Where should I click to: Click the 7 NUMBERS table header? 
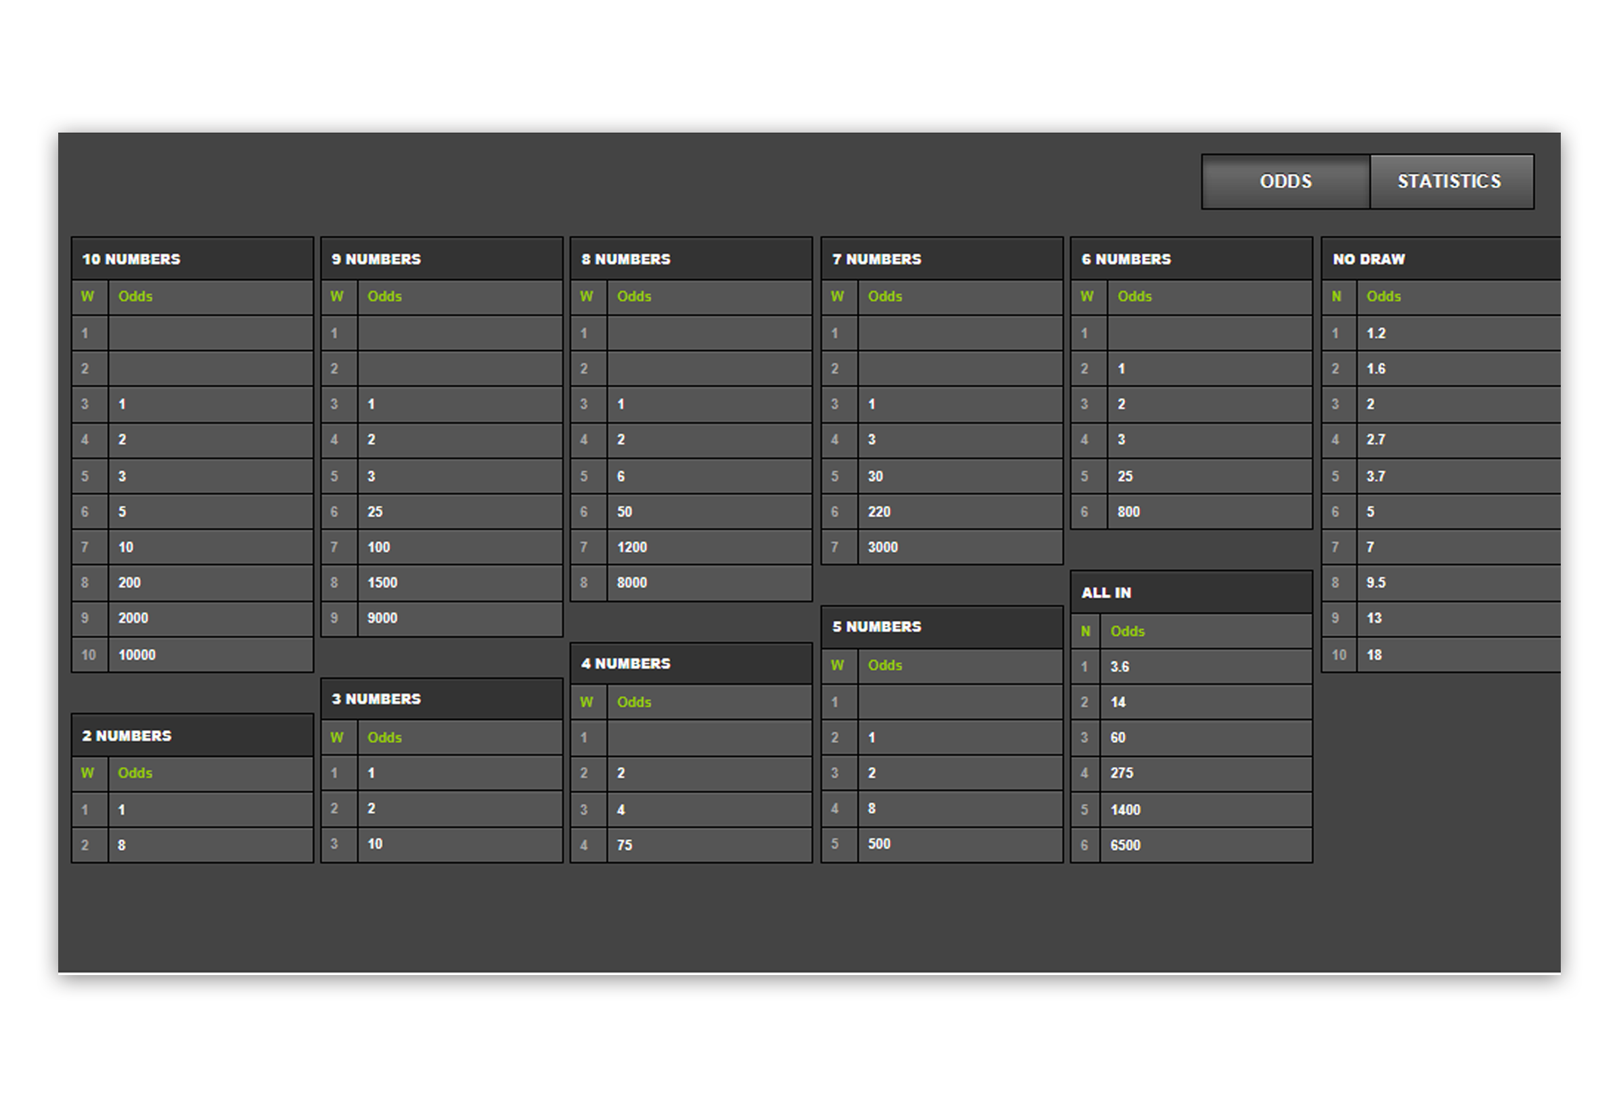942,259
